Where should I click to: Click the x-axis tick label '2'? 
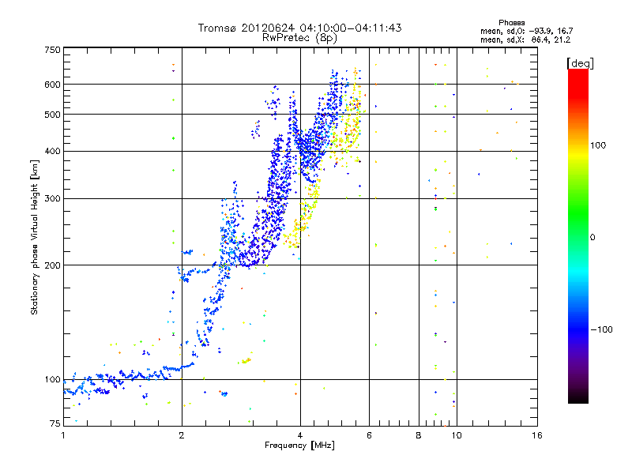[182, 435]
